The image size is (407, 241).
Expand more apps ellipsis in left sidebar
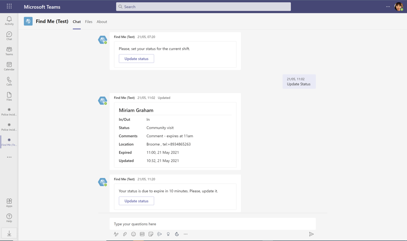click(x=9, y=157)
